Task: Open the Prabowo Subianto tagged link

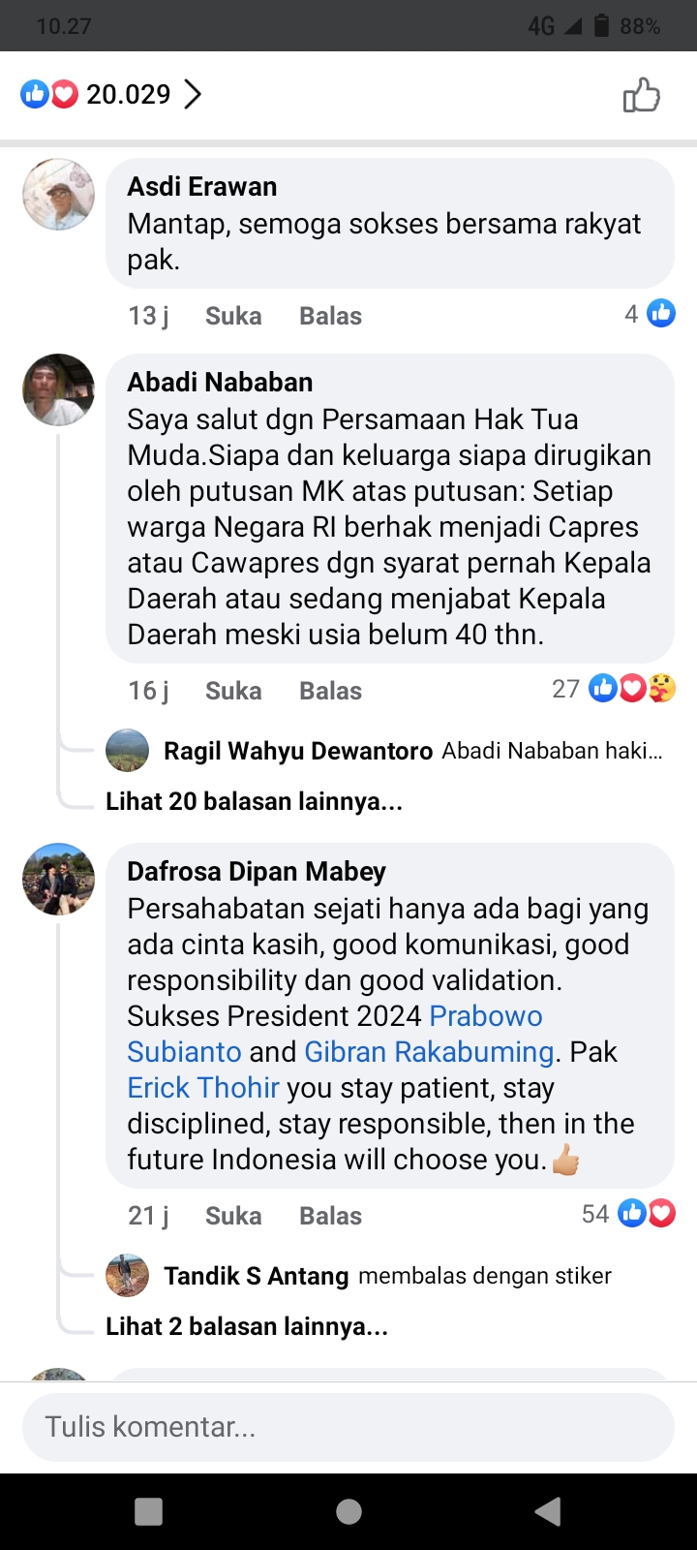Action: click(335, 1034)
